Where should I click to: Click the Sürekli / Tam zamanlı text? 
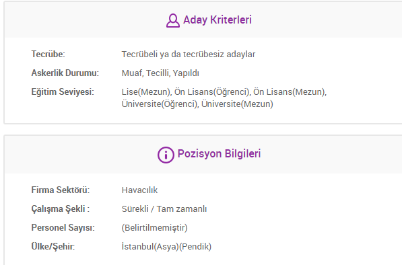click(x=164, y=209)
